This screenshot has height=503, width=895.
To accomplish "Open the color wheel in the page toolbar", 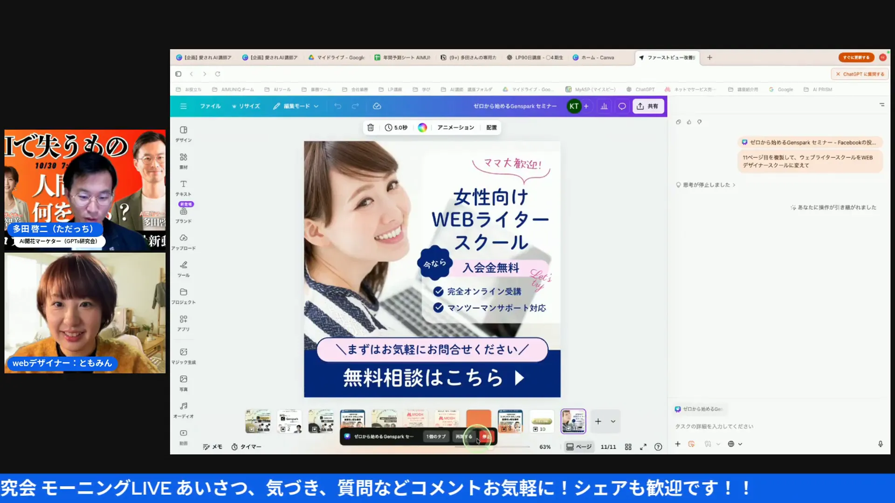I will pyautogui.click(x=422, y=127).
